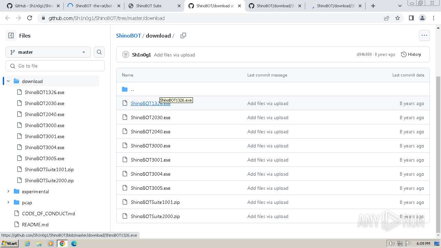Viewport: 441px width, 248px height.
Task: Bookmark this page with the star
Action: (398, 18)
